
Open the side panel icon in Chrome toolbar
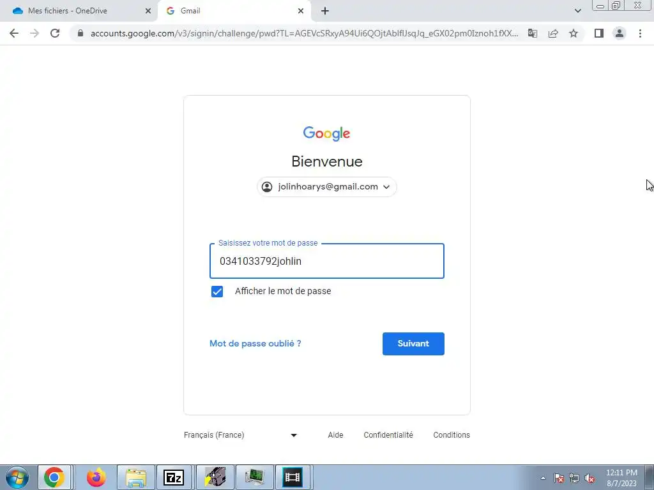(599, 33)
